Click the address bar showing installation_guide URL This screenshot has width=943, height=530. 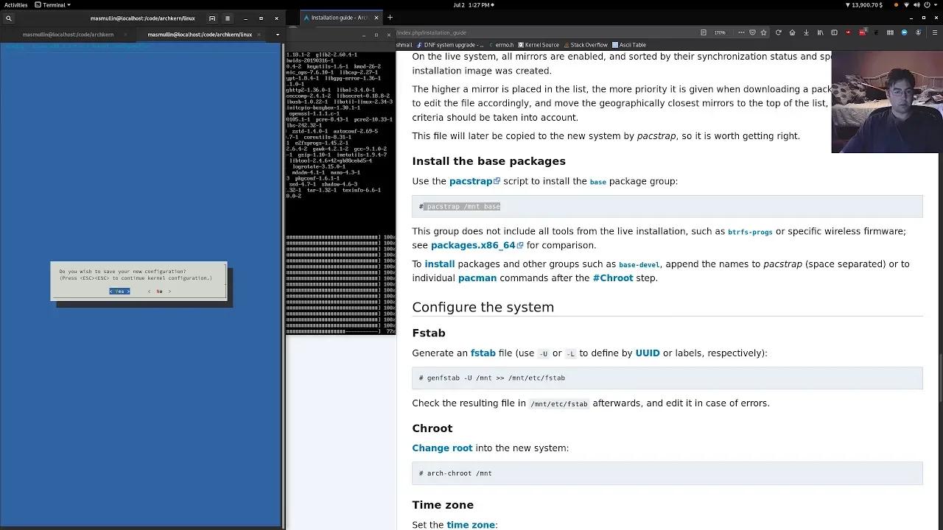pos(516,32)
